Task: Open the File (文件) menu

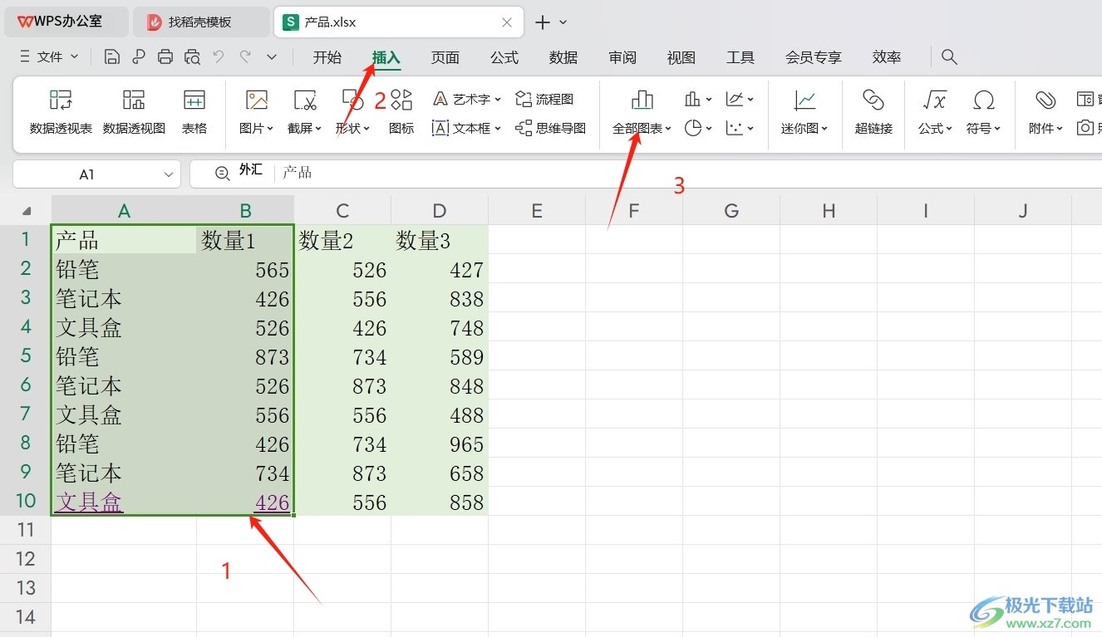Action: pyautogui.click(x=48, y=57)
